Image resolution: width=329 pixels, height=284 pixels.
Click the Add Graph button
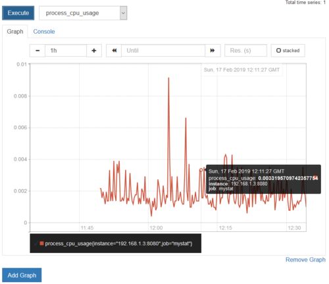pyautogui.click(x=22, y=275)
